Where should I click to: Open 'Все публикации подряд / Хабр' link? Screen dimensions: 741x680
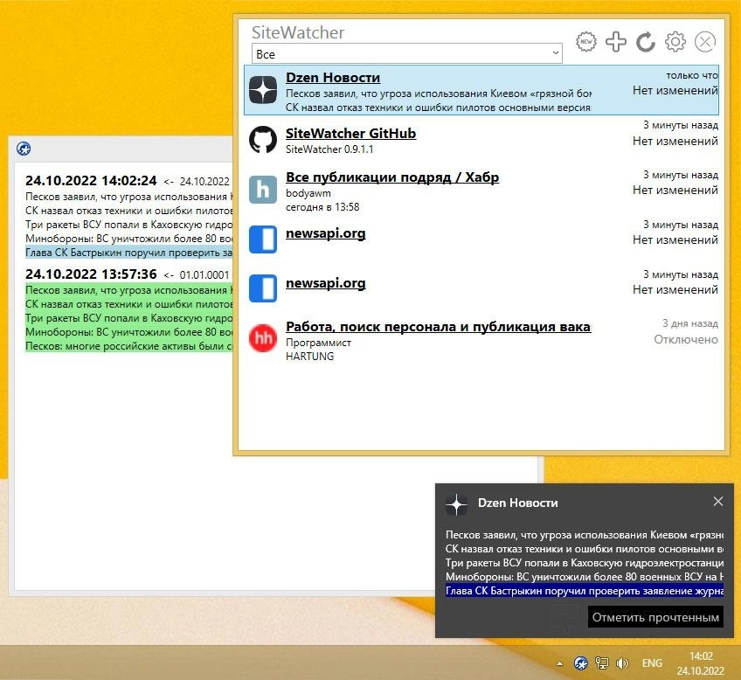coord(392,177)
